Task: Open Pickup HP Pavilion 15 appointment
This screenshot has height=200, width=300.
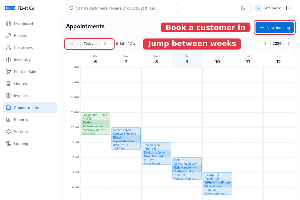Action: pyautogui.click(x=218, y=176)
